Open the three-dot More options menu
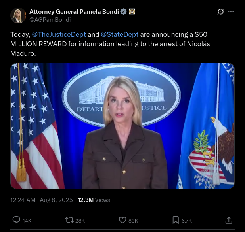This screenshot has width=245, height=232. tap(231, 12)
